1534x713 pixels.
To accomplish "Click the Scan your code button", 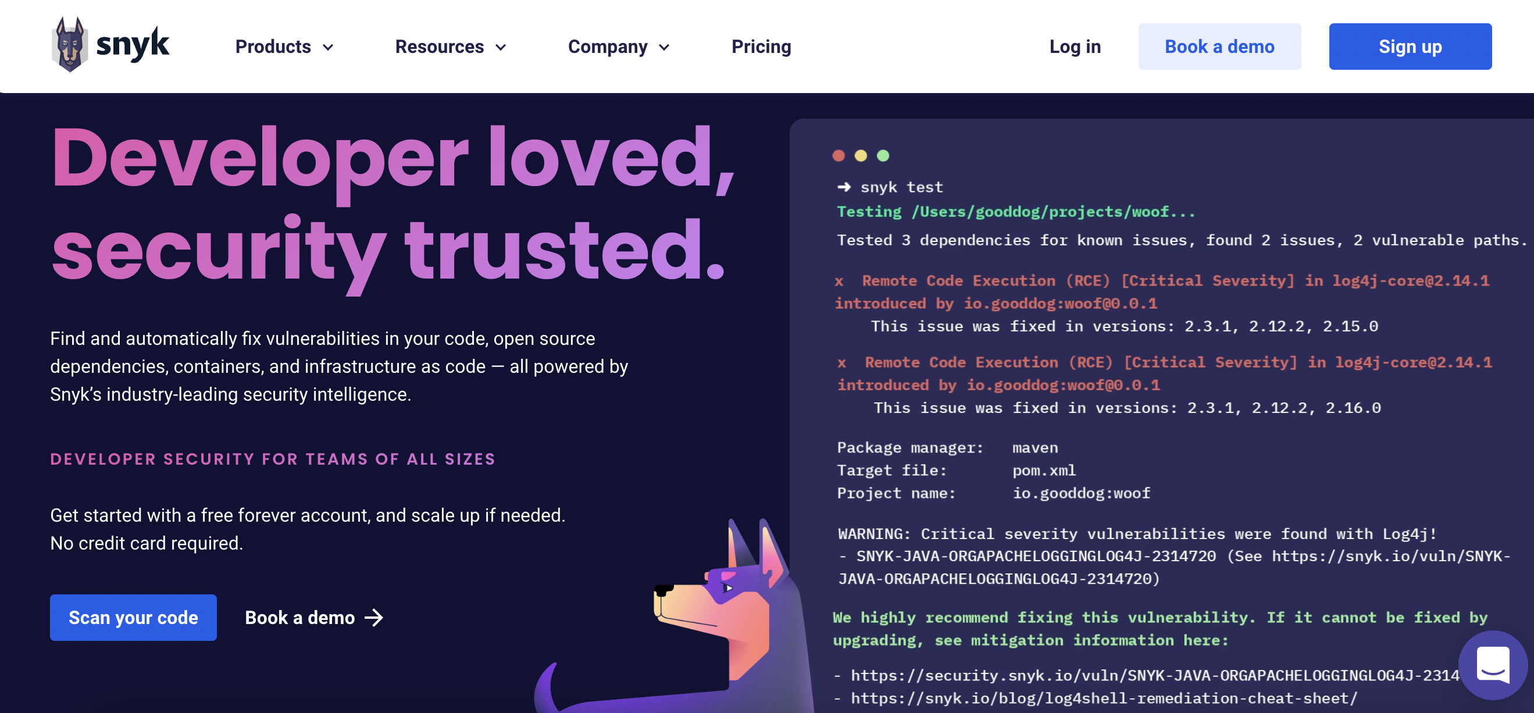I will click(x=133, y=618).
